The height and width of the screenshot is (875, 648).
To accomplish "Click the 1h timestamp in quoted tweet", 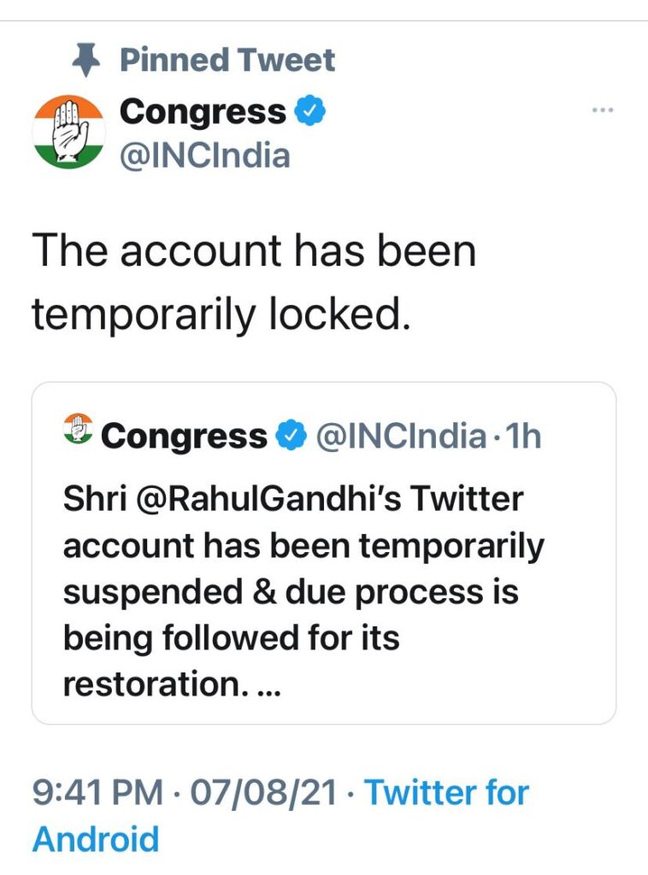I will coord(523,437).
